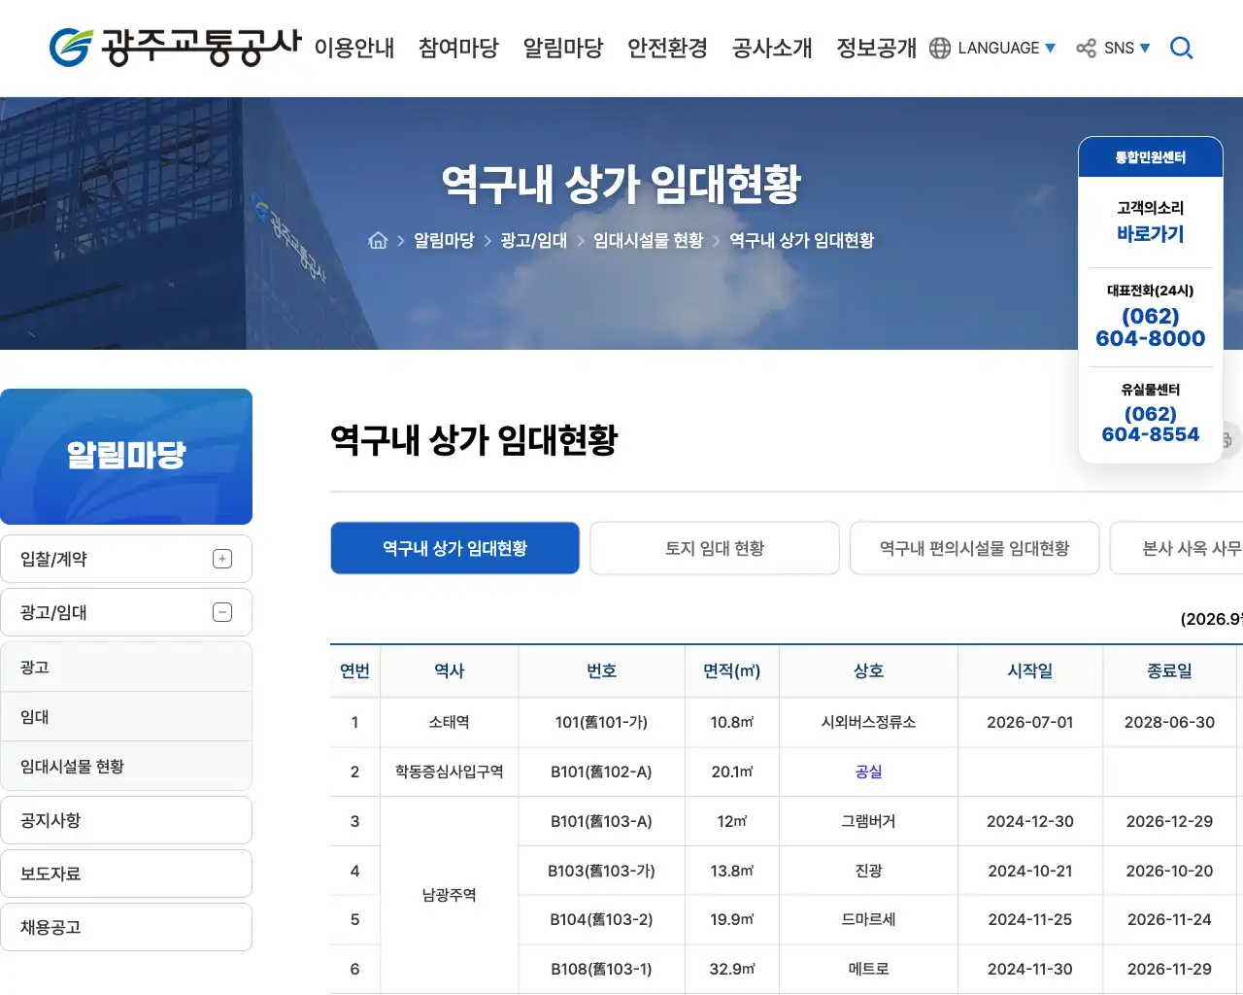Click 남광주역 cell
1243x995 pixels.
pos(449,895)
